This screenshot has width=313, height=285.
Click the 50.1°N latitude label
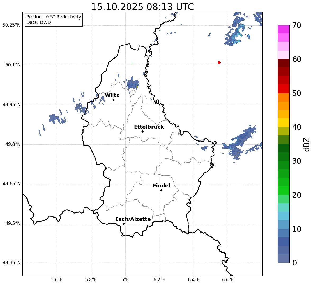(x=13, y=65)
